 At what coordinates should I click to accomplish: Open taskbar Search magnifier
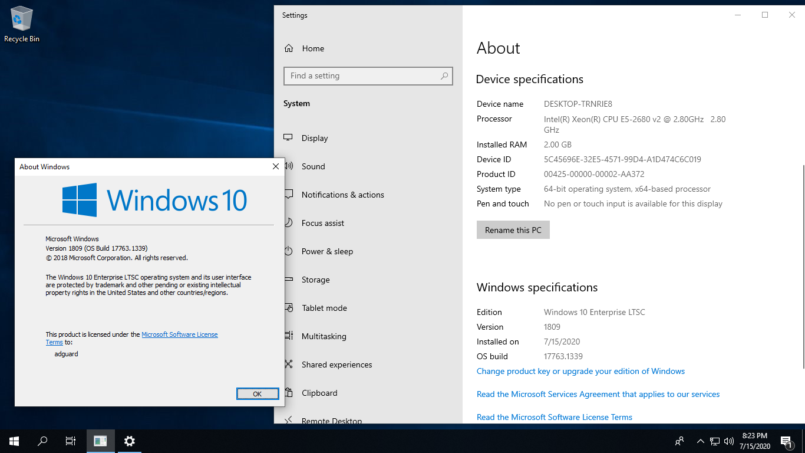pyautogui.click(x=42, y=441)
